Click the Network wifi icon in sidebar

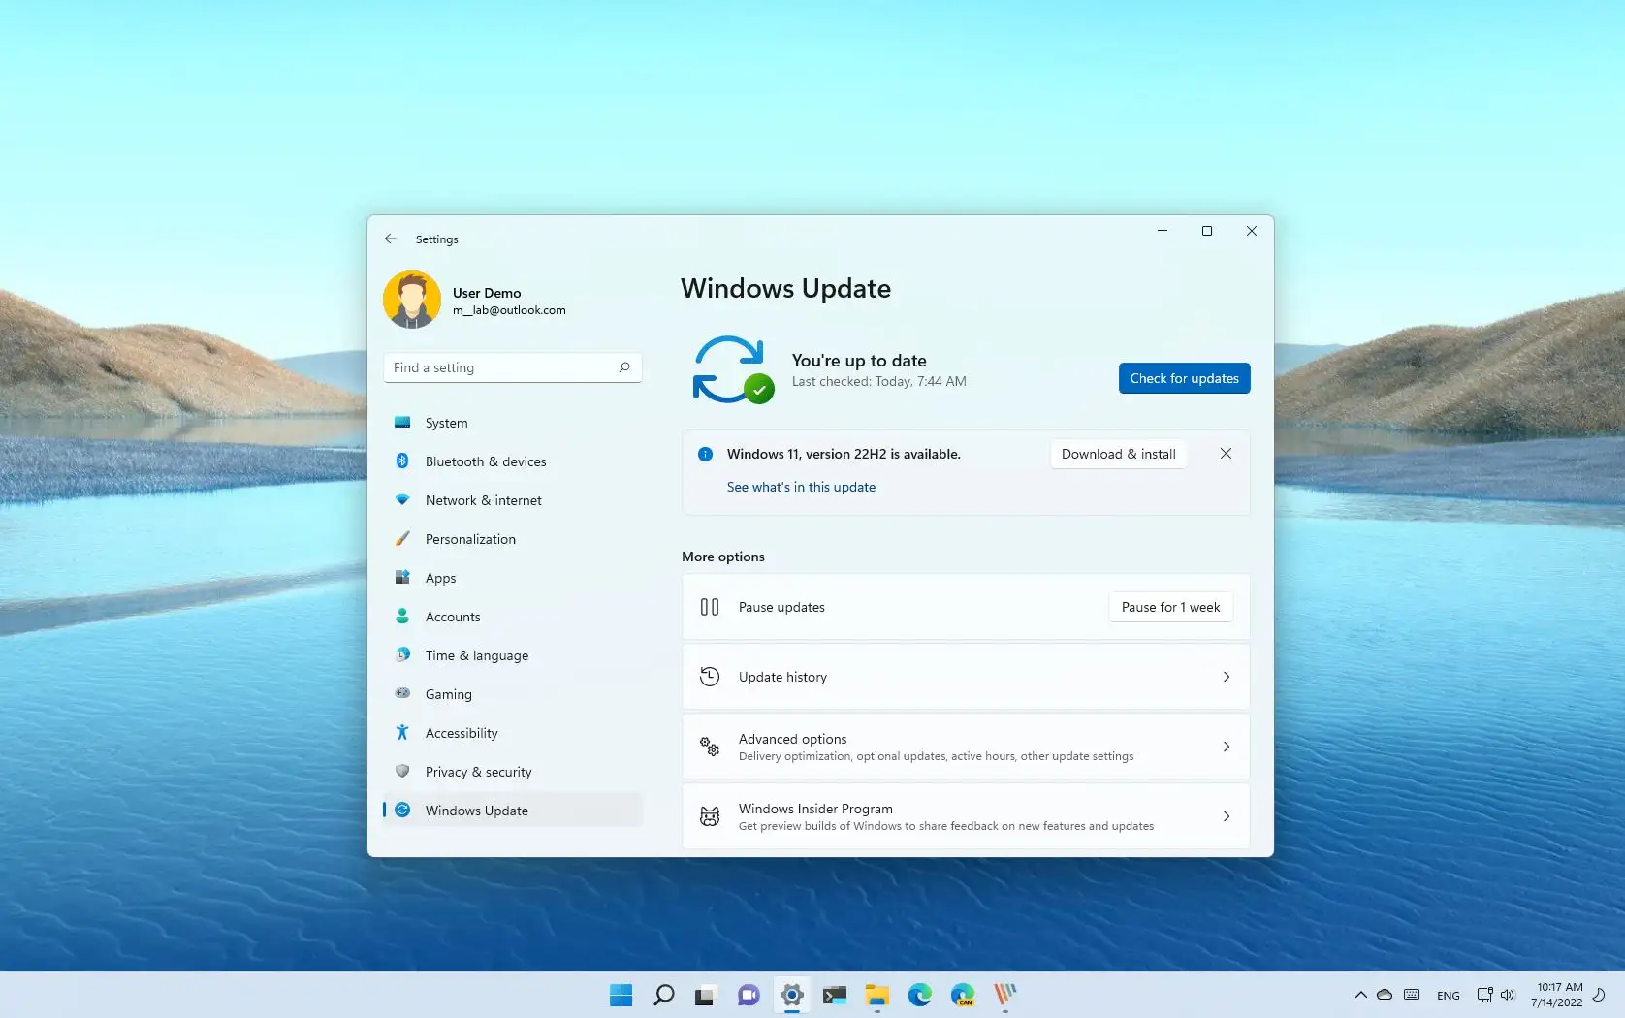point(402,499)
